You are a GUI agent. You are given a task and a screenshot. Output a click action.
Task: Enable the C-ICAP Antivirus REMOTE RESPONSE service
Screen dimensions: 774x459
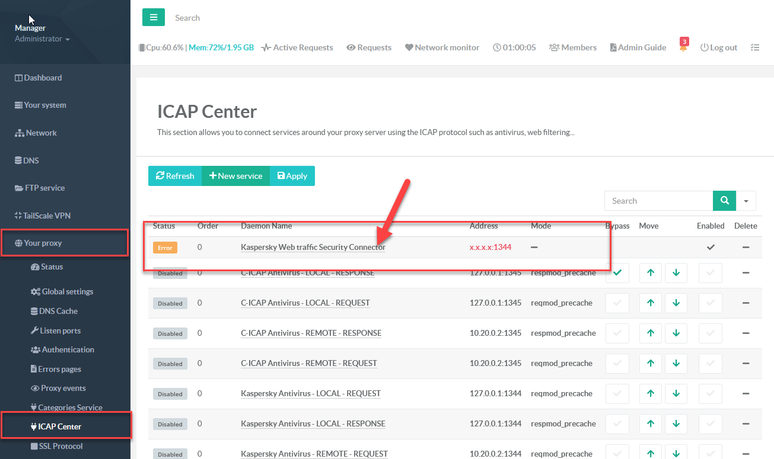tap(711, 333)
